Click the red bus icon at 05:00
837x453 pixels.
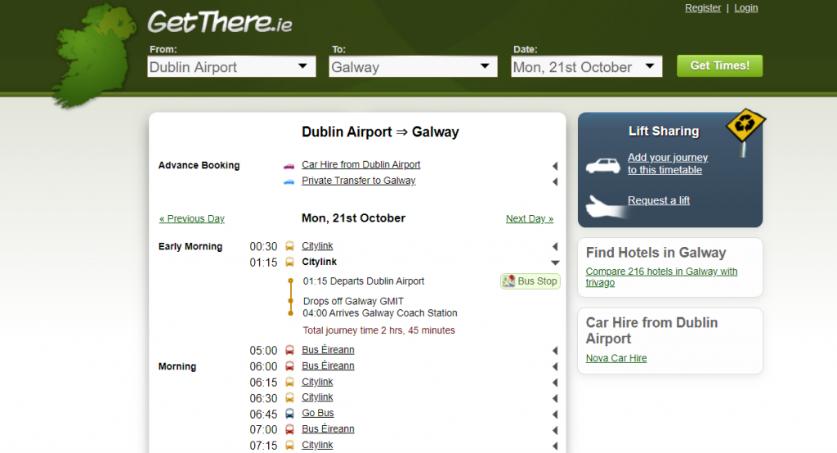pyautogui.click(x=289, y=351)
